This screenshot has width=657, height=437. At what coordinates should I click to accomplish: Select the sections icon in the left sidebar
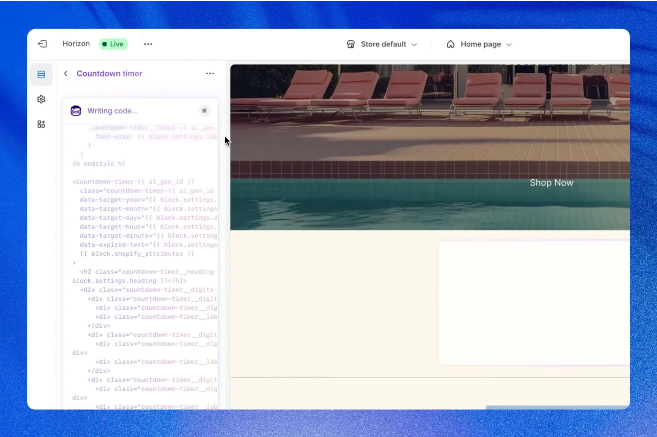tap(41, 74)
